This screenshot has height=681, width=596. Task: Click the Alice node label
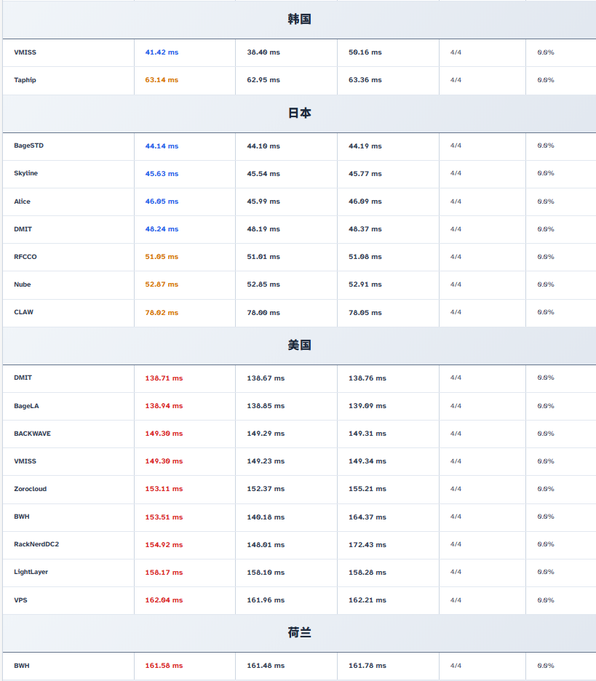tap(22, 202)
